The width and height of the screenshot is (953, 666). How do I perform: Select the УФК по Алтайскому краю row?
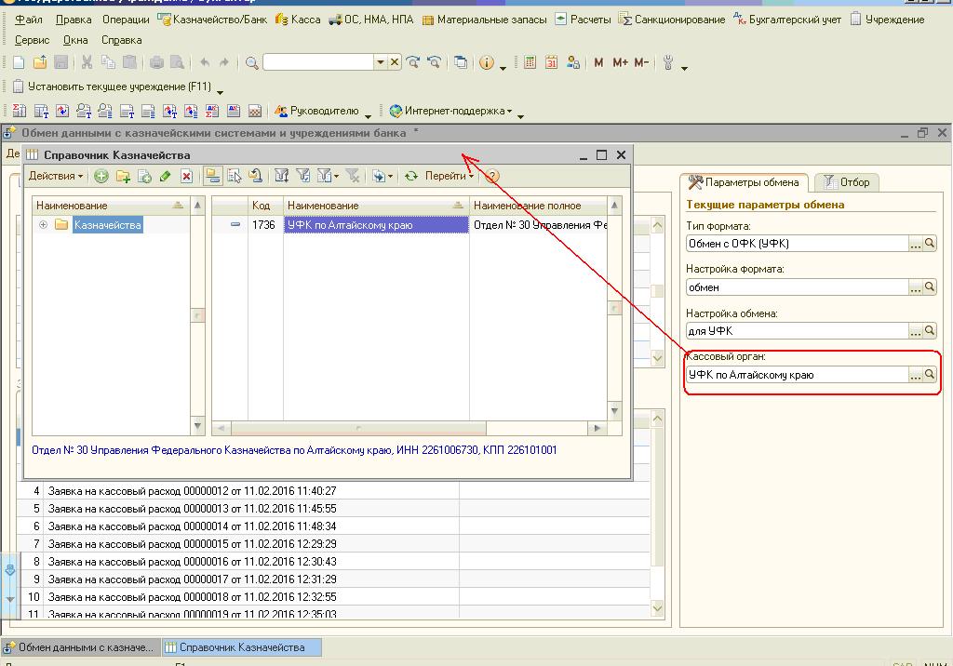coord(376,225)
